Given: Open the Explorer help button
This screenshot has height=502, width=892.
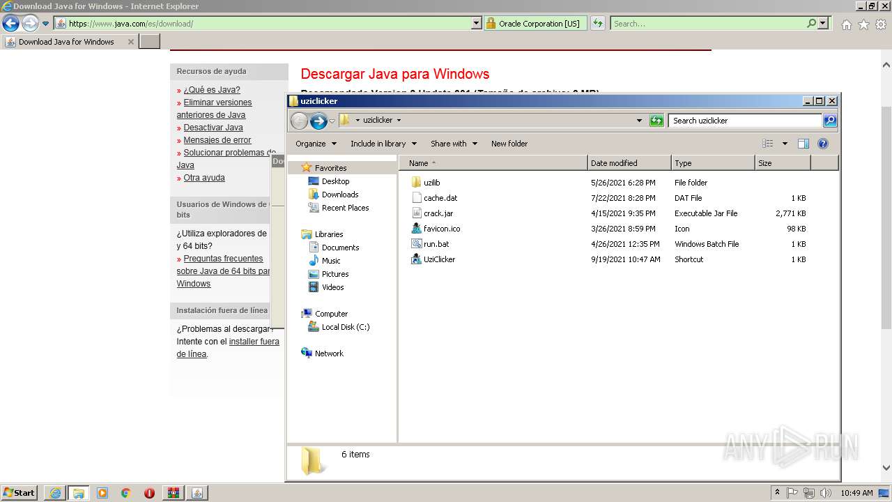Looking at the screenshot, I should [x=822, y=144].
